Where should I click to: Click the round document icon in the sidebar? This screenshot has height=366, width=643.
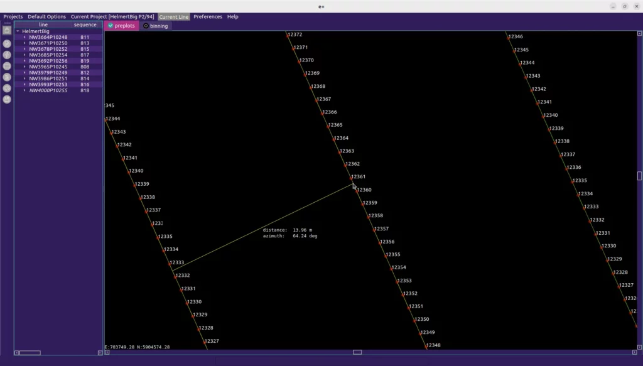coord(7,43)
